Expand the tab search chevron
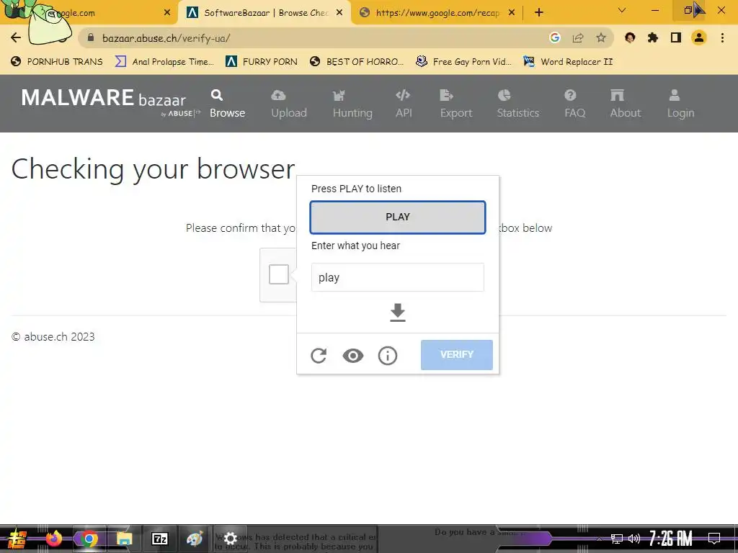Viewport: 738px width, 553px height. point(622,10)
